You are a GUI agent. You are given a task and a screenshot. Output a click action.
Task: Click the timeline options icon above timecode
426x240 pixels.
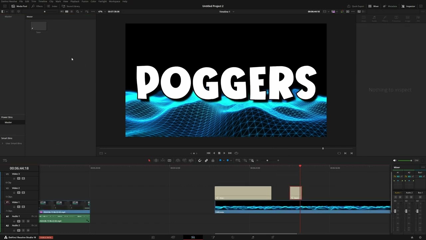5,160
